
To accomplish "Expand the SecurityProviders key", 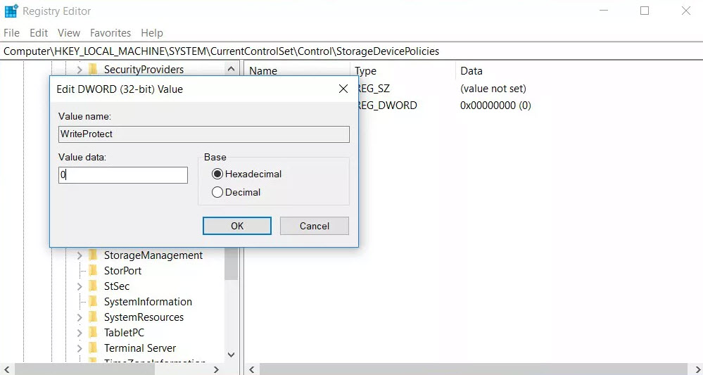I will 80,70.
